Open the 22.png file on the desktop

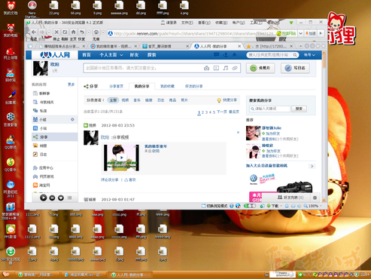[x=54, y=8]
